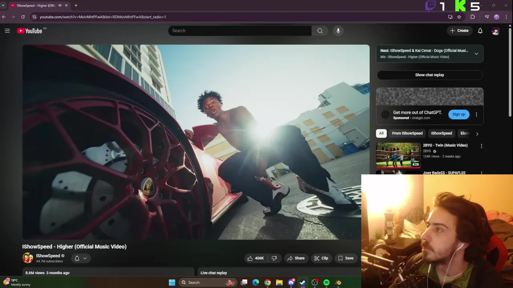
Task: Open browser three-dot menu
Action: (x=507, y=17)
